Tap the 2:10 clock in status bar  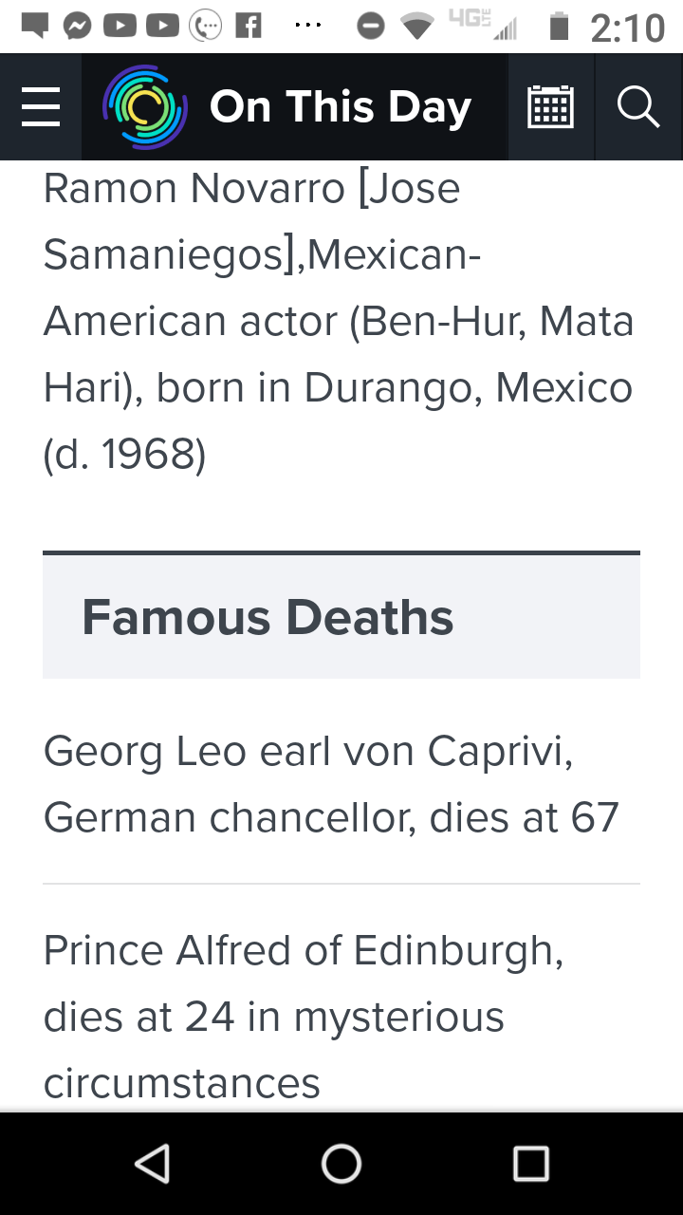point(627,28)
